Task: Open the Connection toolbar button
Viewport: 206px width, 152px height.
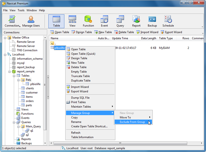Action: click(12, 21)
